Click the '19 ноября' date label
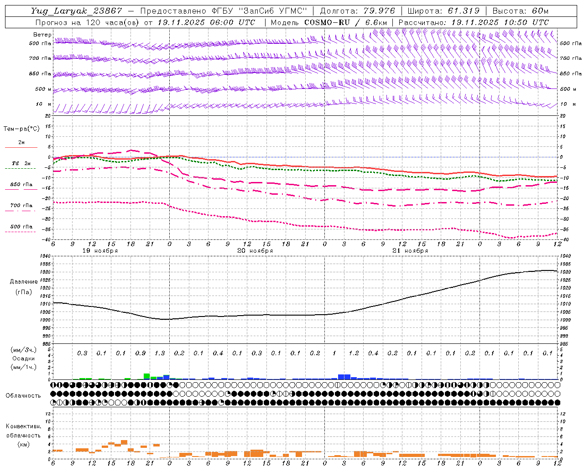 pos(100,251)
